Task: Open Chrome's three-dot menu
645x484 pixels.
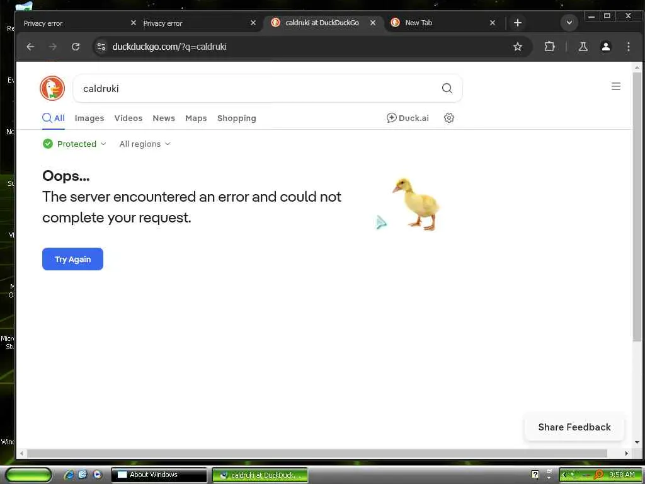Action: [628, 47]
